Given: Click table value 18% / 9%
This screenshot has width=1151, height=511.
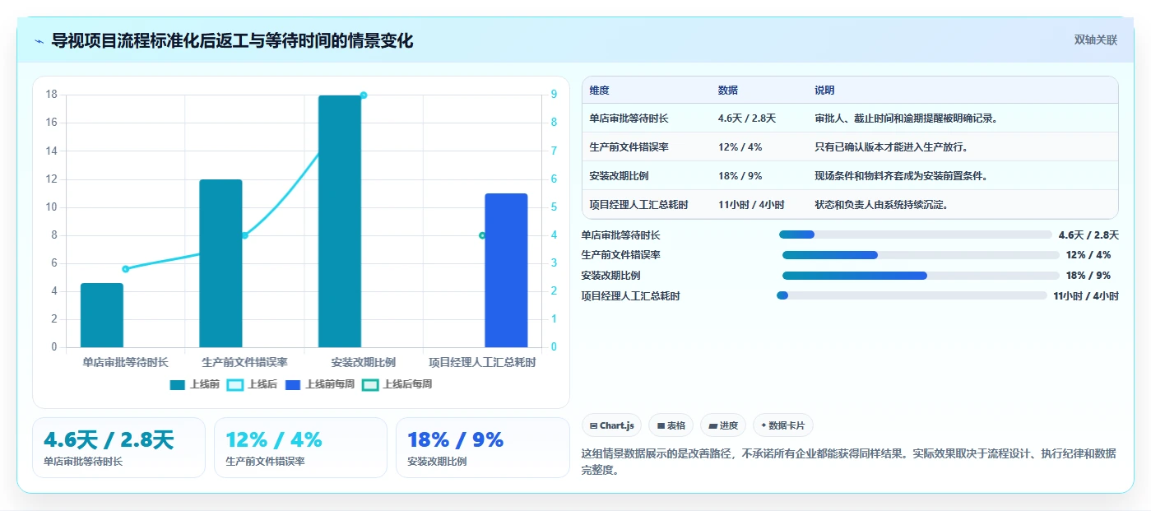Looking at the screenshot, I should point(740,176).
